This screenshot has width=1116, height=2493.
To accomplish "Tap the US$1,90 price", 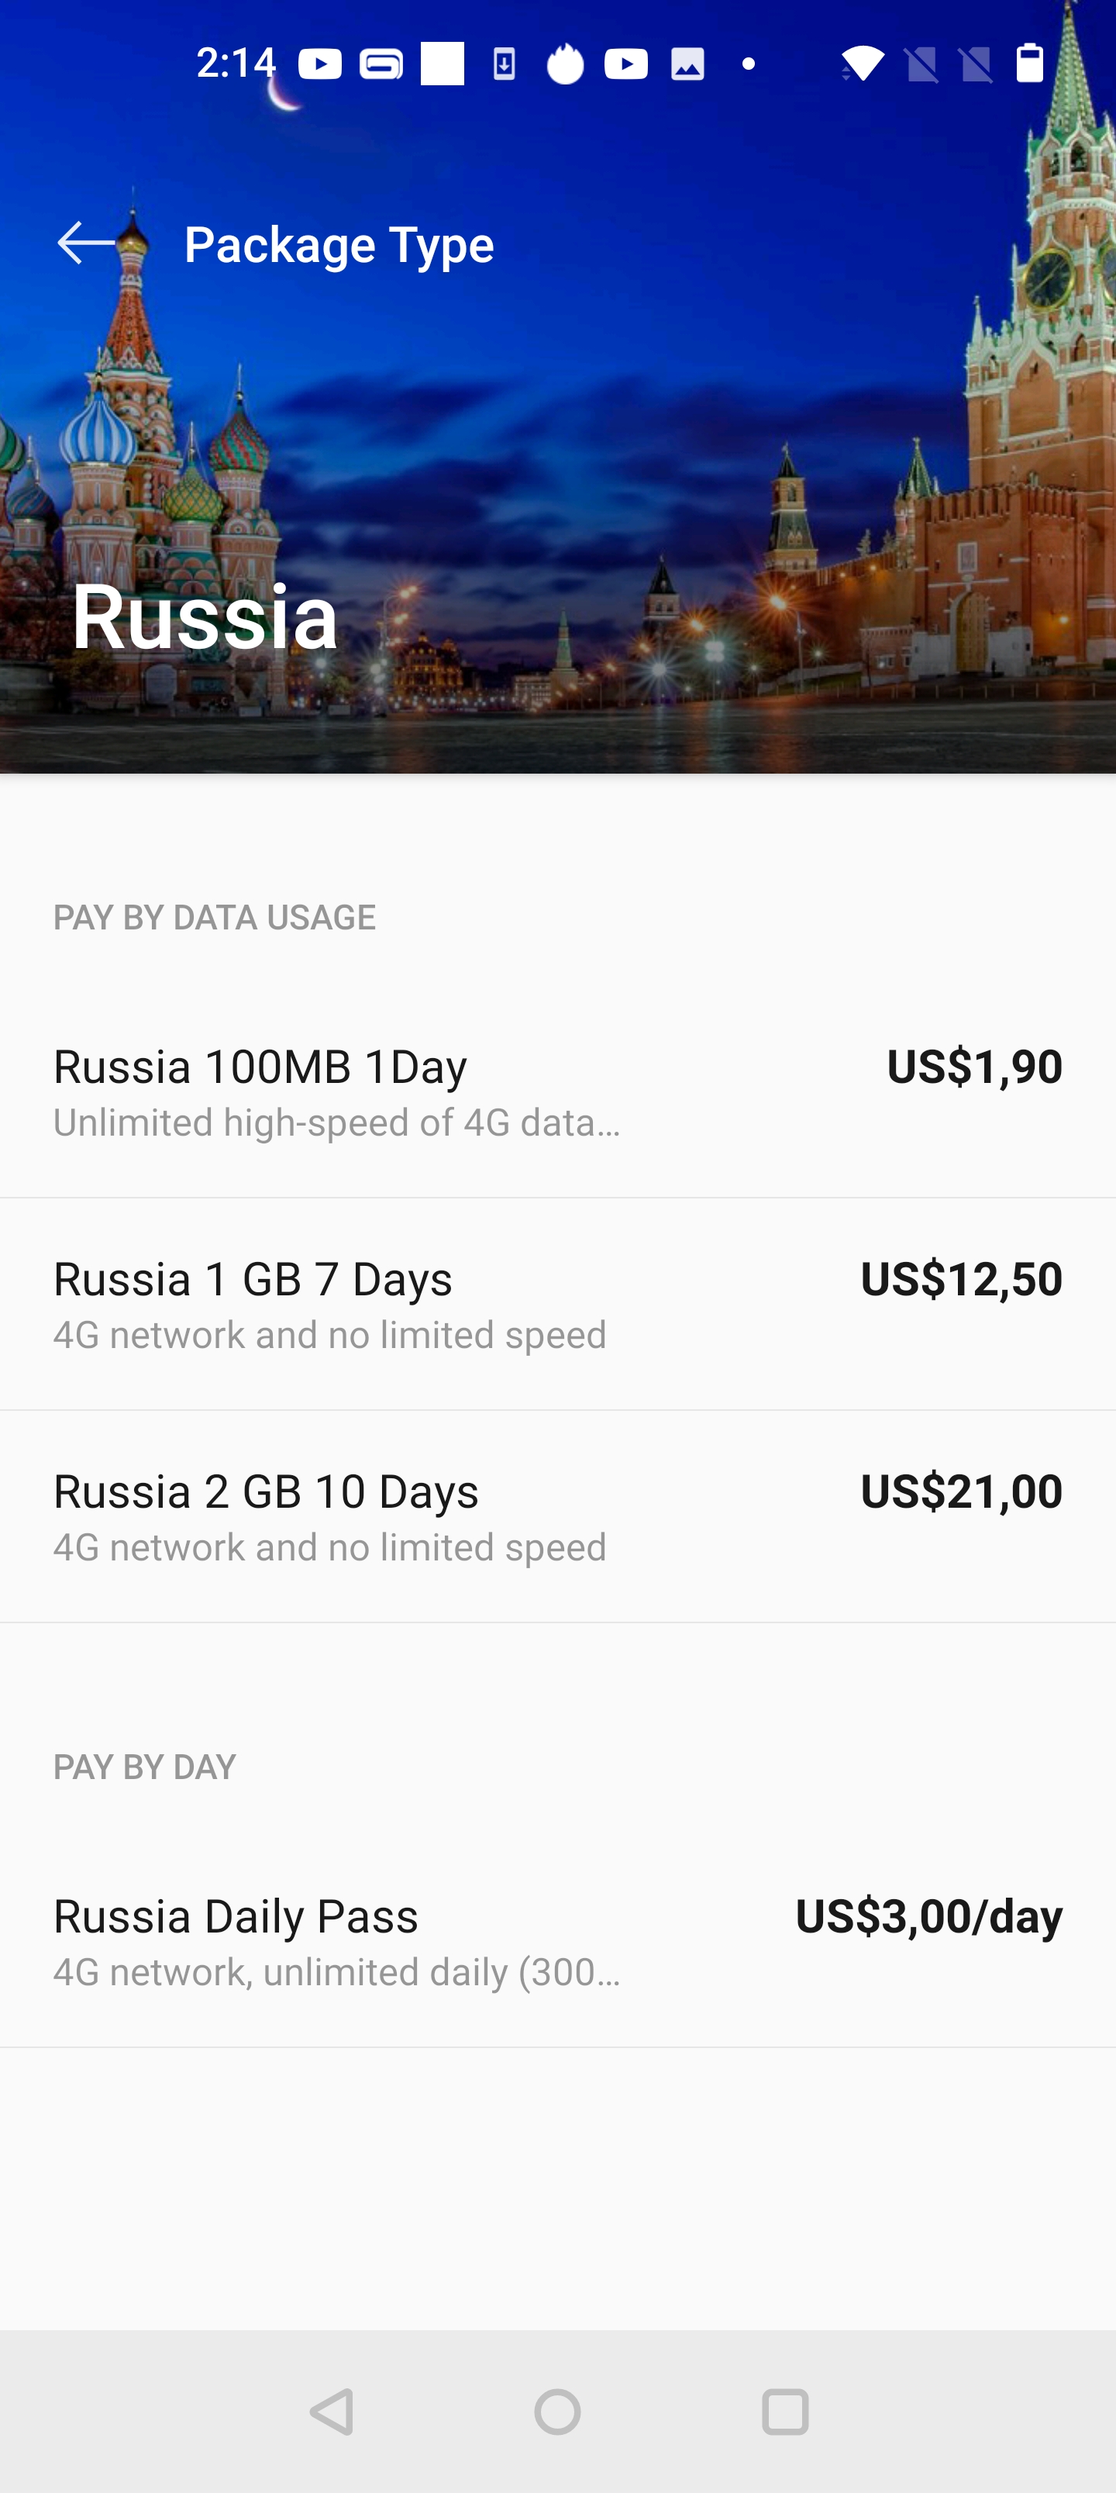I will click(973, 1067).
